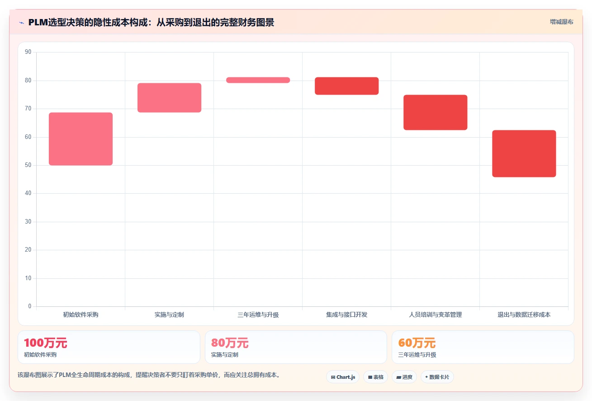Click the 集成与接口开发 waterfall bar
The image size is (592, 401).
[x=346, y=86]
